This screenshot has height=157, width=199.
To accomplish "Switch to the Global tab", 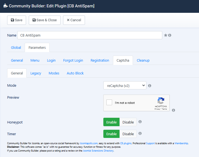I will pyautogui.click(x=16, y=48).
